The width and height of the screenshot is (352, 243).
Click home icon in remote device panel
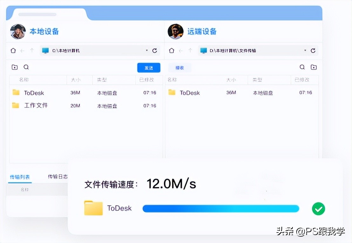tap(172, 51)
